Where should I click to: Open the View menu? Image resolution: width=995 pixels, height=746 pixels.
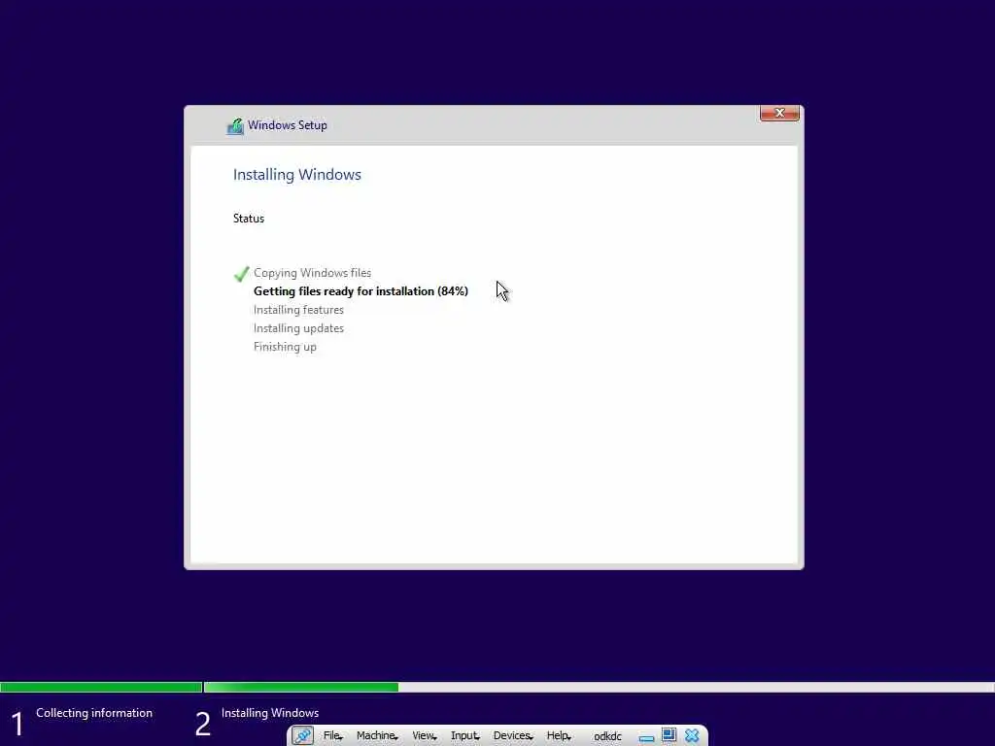tap(424, 736)
